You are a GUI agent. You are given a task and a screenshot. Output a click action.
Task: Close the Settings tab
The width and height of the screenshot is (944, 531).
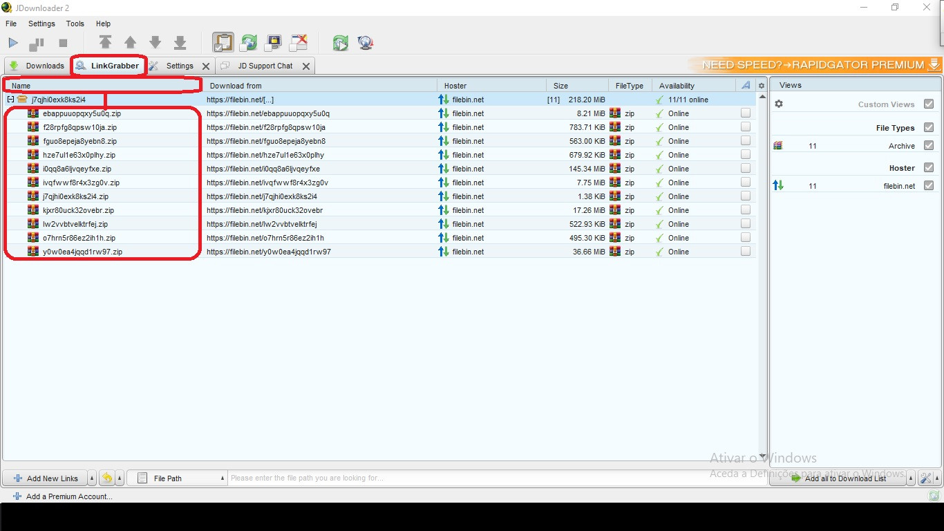point(206,66)
